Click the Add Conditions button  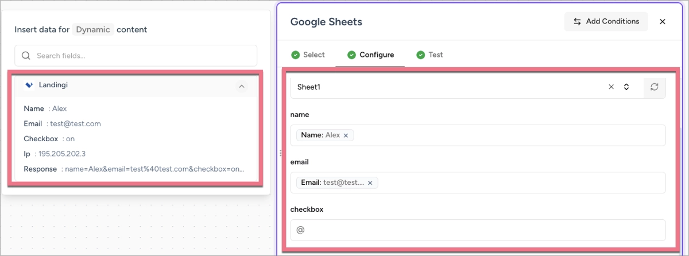[606, 22]
